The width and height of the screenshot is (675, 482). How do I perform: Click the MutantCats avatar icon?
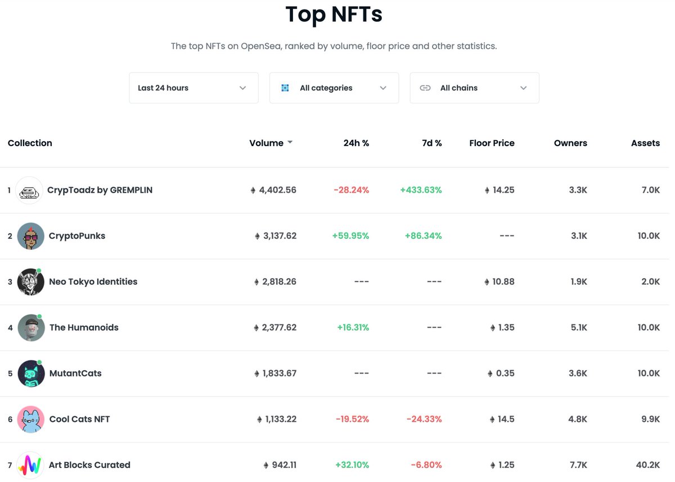coord(30,373)
